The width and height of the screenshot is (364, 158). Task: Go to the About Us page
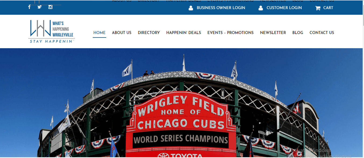(122, 33)
